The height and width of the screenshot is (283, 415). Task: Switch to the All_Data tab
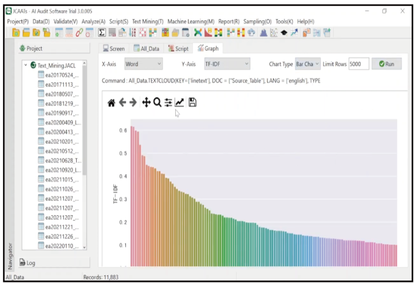[x=146, y=48]
